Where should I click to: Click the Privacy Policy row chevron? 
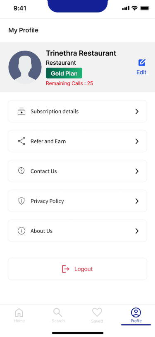tap(137, 201)
